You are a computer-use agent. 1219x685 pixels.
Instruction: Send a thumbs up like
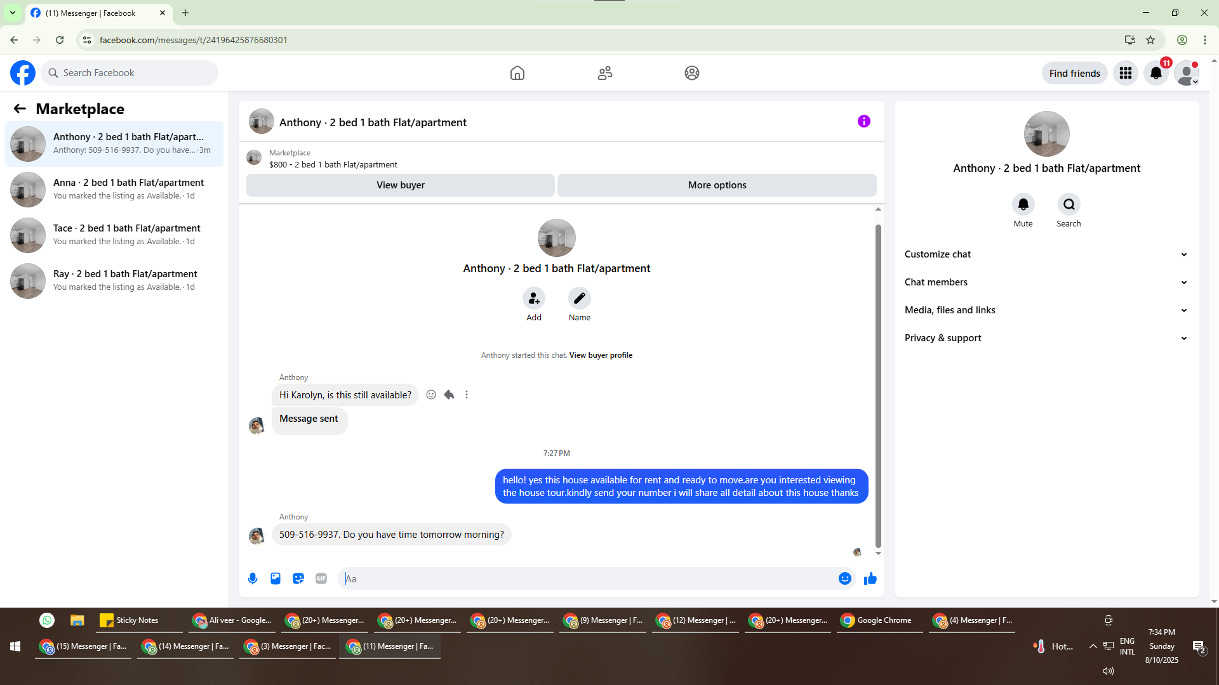pos(870,578)
